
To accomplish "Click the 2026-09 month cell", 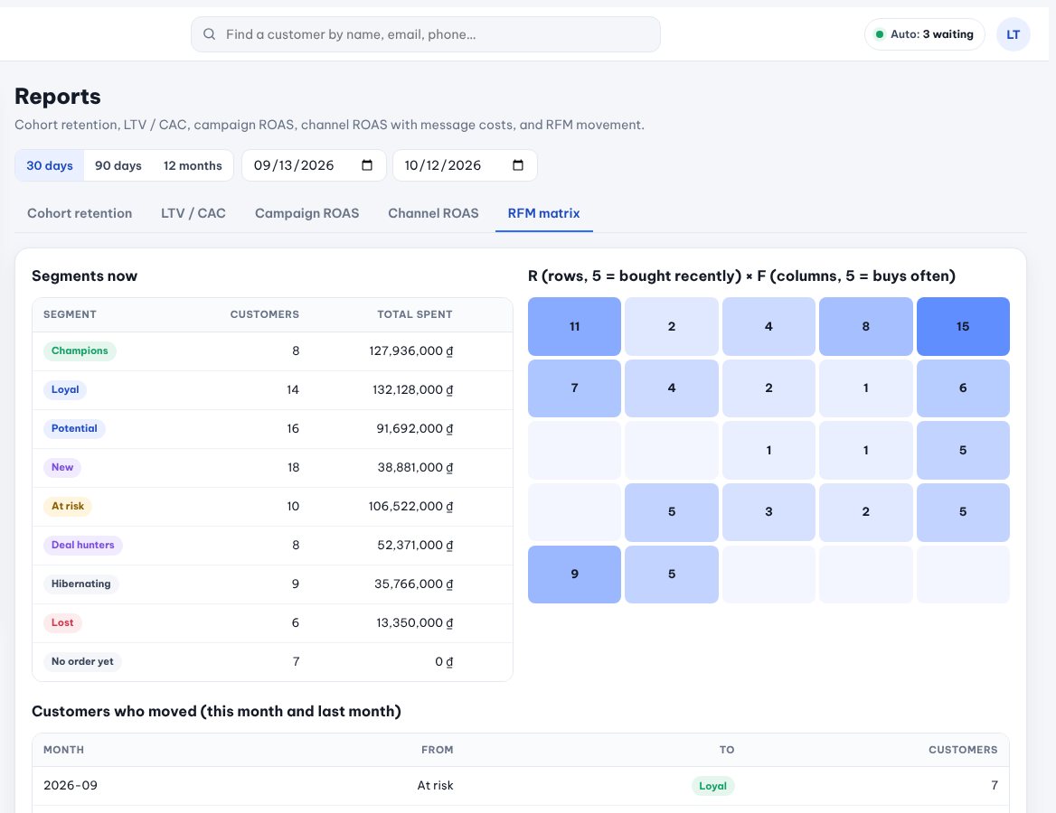I will [71, 785].
